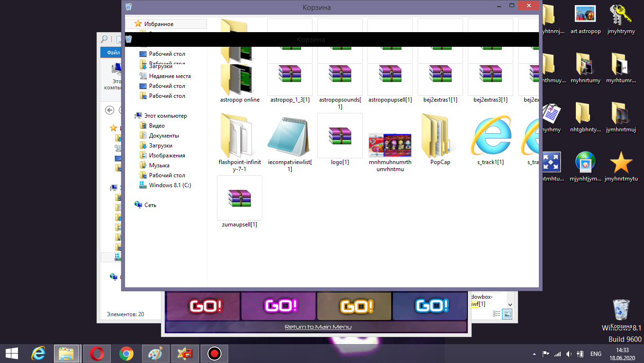Go back in the background Explorer window
The height and width of the screenshot is (363, 644).
[110, 110]
